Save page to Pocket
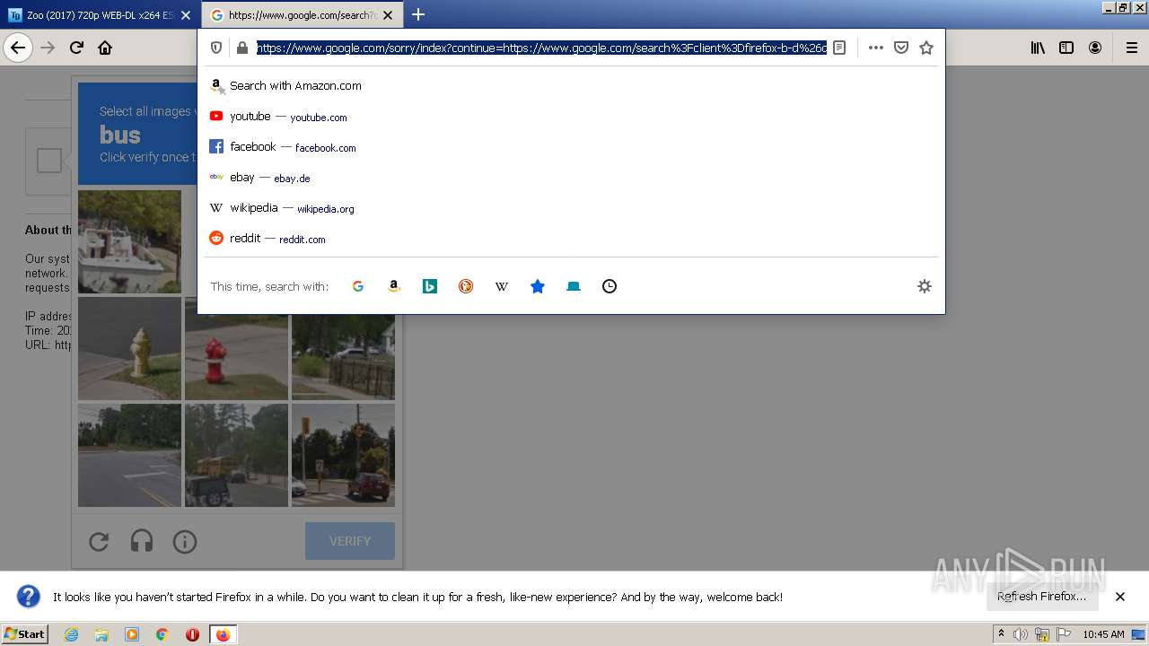This screenshot has width=1149, height=646. point(901,48)
